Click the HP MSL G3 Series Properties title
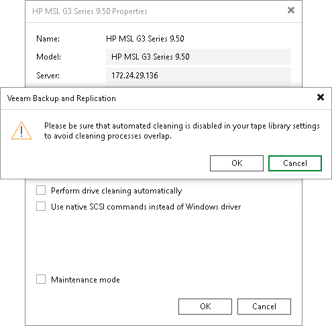The height and width of the screenshot is (326, 332). pyautogui.click(x=90, y=11)
